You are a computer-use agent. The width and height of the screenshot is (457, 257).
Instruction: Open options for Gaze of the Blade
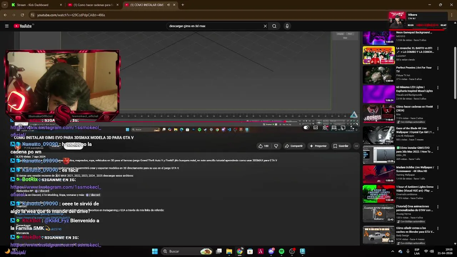point(438,128)
